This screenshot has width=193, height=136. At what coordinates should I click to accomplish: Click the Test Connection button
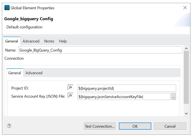click(x=100, y=126)
